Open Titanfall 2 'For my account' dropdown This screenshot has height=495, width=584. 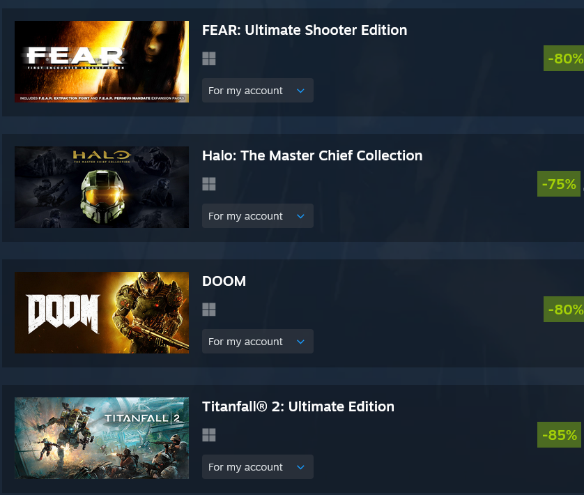(258, 466)
